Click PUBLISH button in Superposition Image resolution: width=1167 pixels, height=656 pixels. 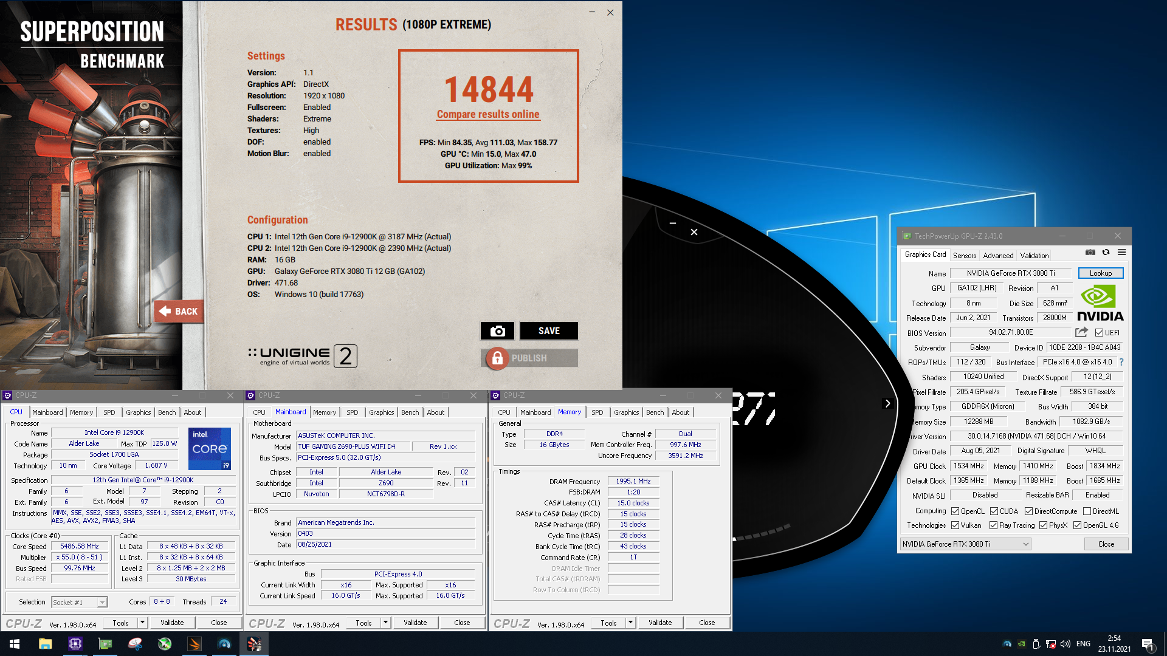[529, 358]
